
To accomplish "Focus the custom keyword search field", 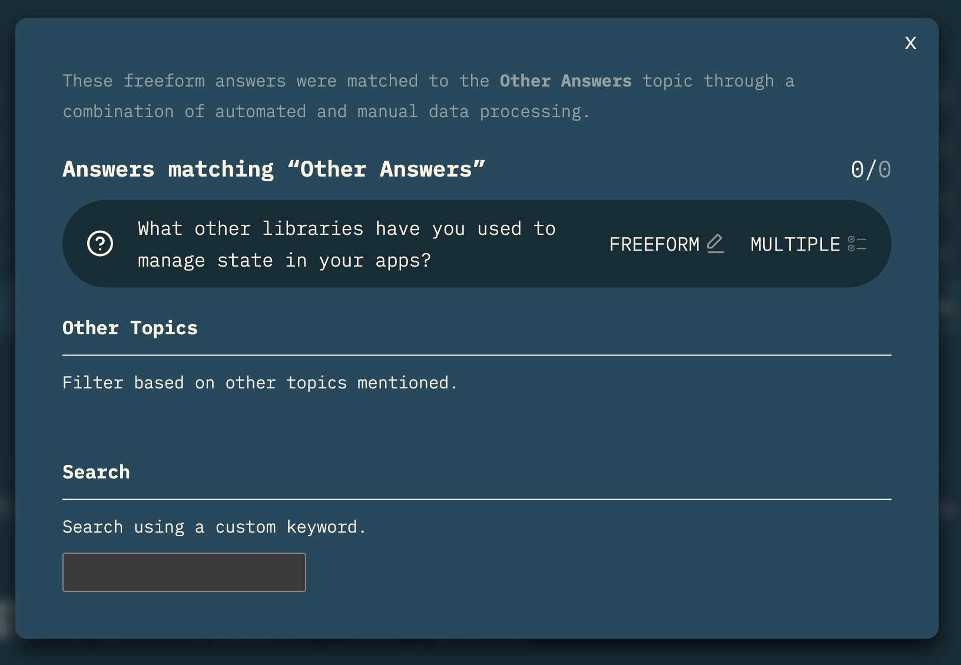I will [x=184, y=572].
